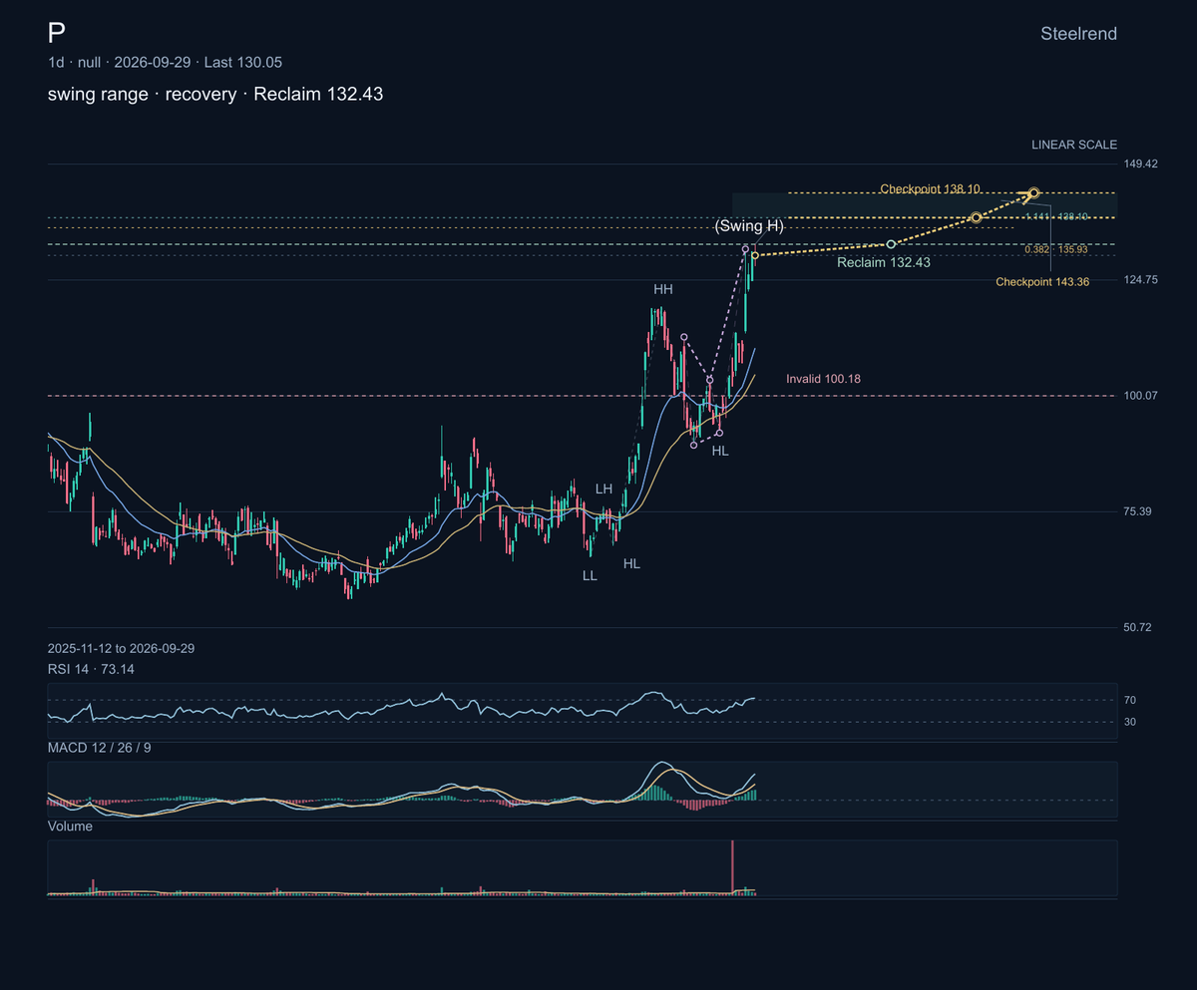1197x990 pixels.
Task: Click the (Swing H) annotation
Action: click(x=749, y=226)
